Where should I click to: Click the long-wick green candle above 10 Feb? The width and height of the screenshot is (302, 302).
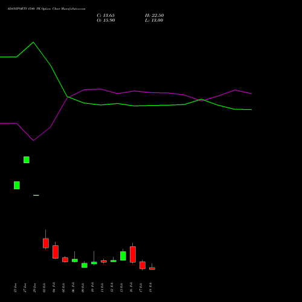coord(94,263)
